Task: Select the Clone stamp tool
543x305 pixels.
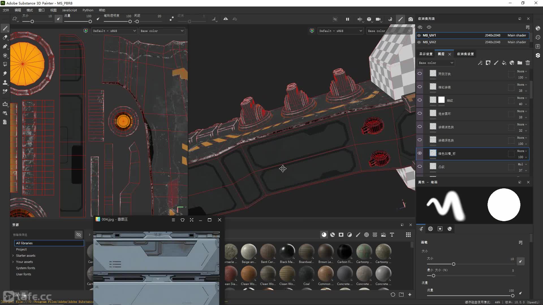Action: (x=5, y=82)
